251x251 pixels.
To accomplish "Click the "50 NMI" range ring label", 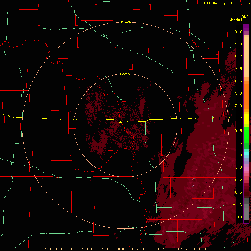I will click(125, 74).
